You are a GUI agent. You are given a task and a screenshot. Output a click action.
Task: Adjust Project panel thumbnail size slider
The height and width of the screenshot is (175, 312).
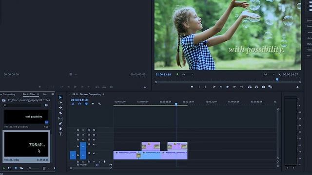click(30, 168)
